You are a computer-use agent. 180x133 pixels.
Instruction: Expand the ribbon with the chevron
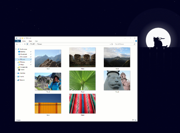pyautogui.click(x=134, y=41)
